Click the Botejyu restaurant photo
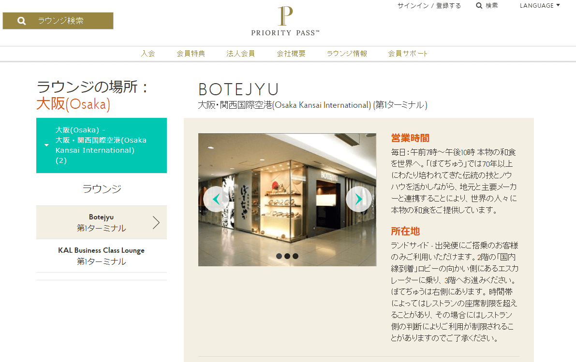The height and width of the screenshot is (362, 576). (287, 200)
